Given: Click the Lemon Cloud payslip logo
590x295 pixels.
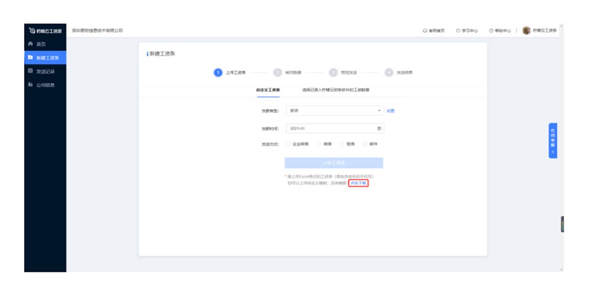Looking at the screenshot, I should coord(45,31).
